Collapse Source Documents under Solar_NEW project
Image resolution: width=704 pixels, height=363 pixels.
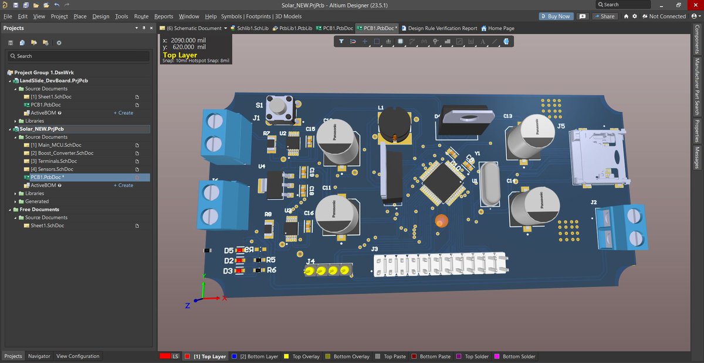pos(16,137)
